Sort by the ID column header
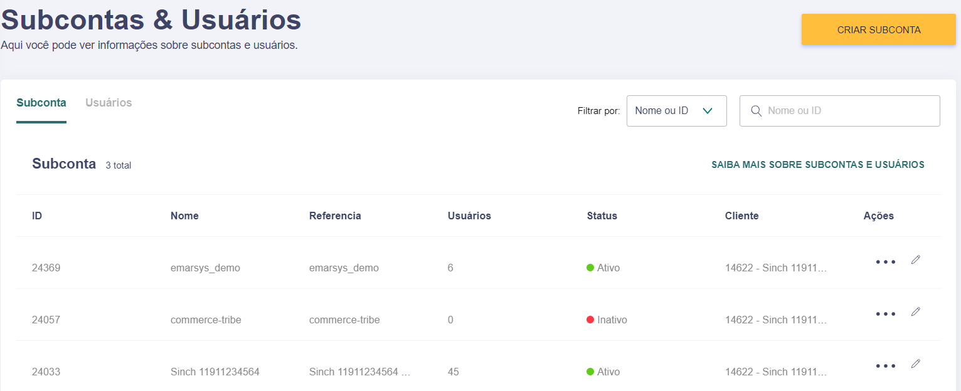Viewport: 961px width, 391px height. (37, 216)
